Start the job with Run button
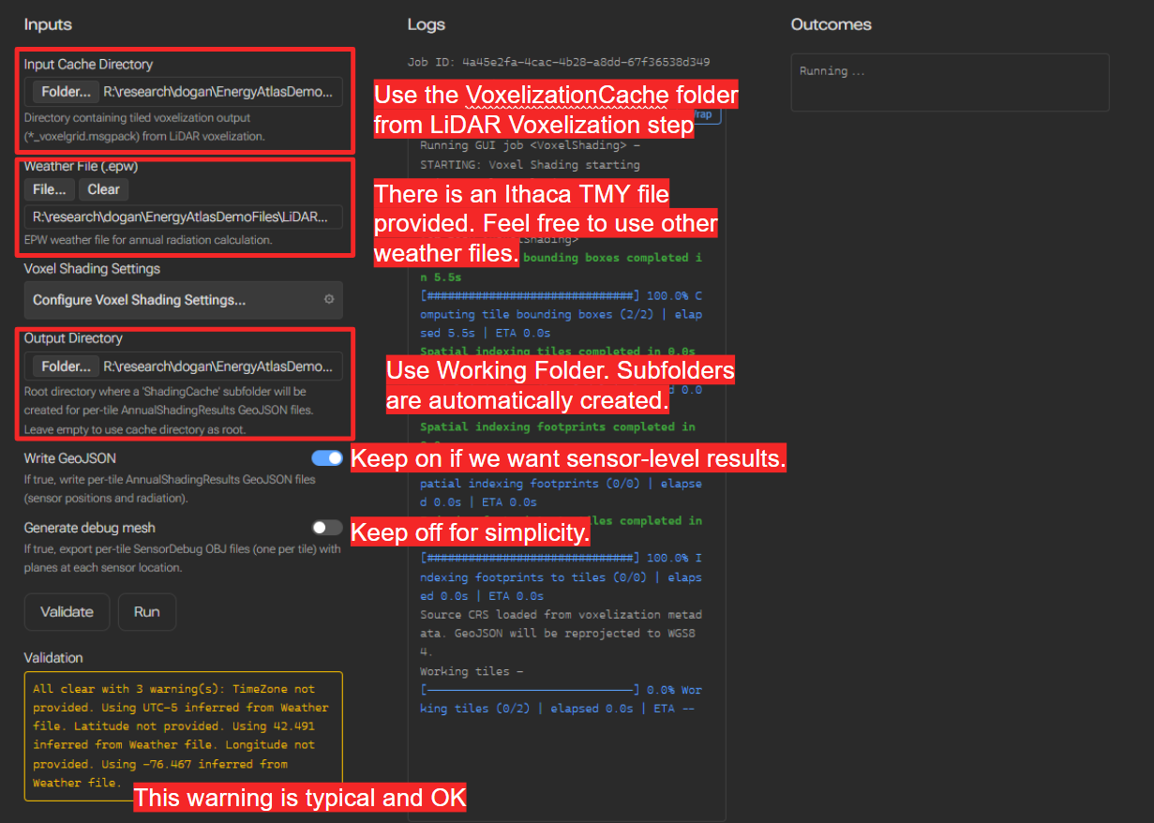Screen dimensions: 1154x823 (x=147, y=612)
